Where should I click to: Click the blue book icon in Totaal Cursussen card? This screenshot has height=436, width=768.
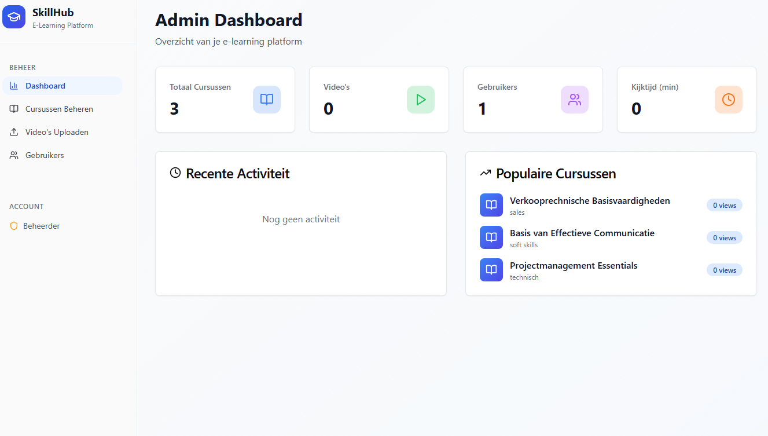[267, 100]
